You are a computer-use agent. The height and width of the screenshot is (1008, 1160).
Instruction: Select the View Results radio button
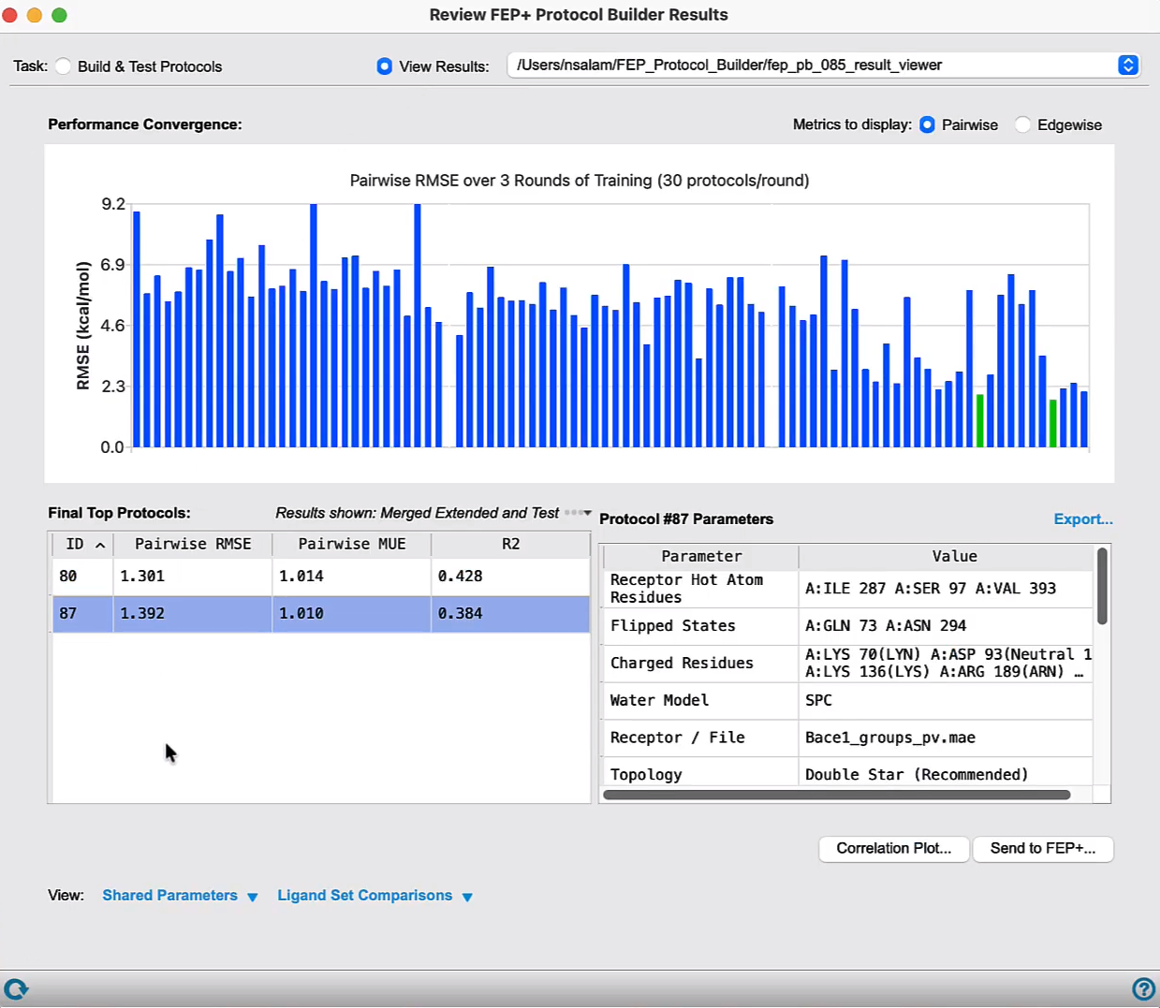[384, 66]
